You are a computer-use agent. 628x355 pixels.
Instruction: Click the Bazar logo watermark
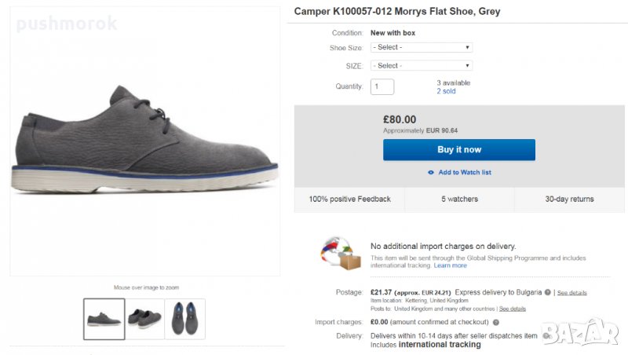(x=580, y=331)
